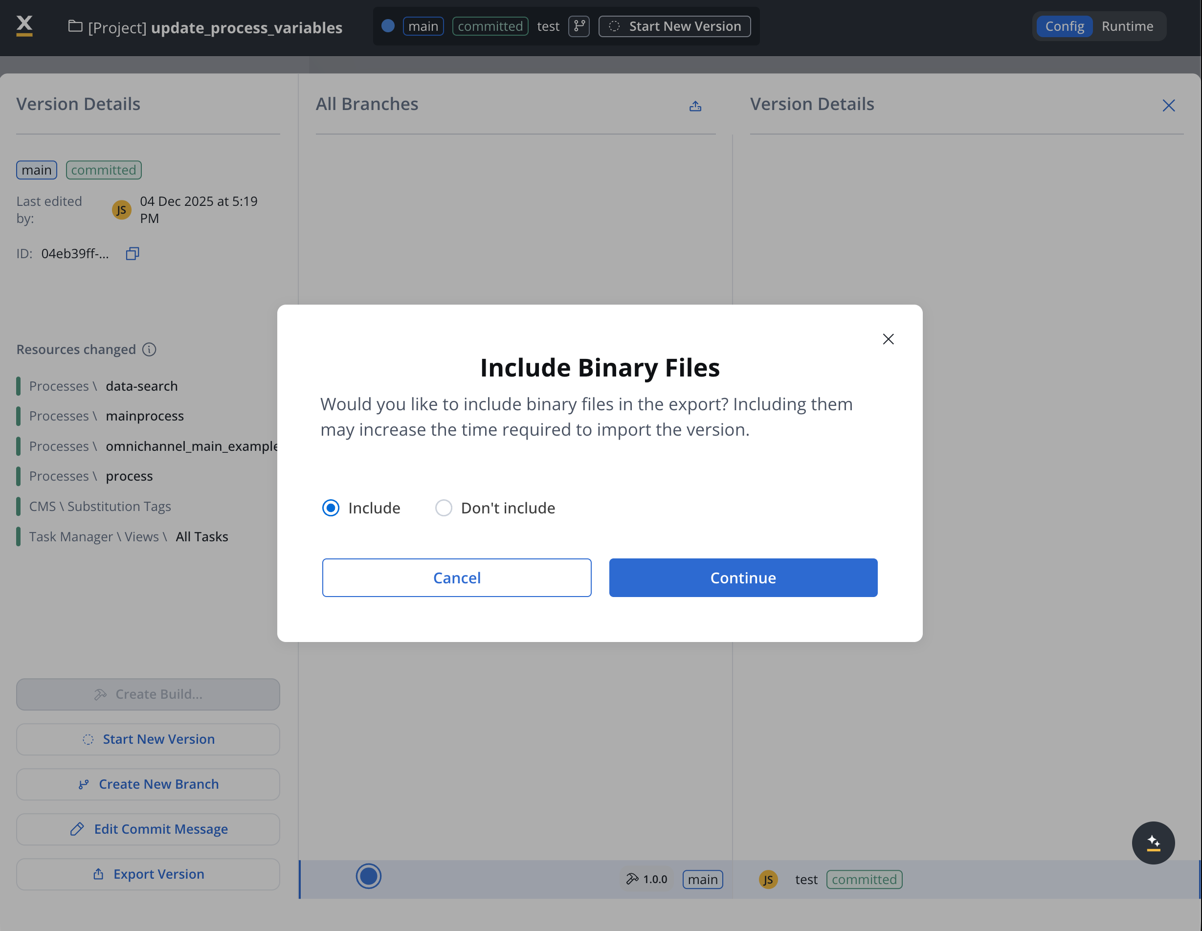The image size is (1202, 931).
Task: Select the commit node in the branch graph
Action: point(368,876)
